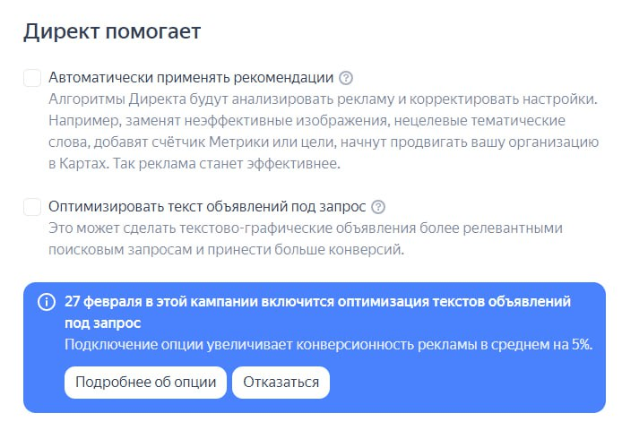This screenshot has width=622, height=439.
Task: Click the banner headline about 27 февраля
Action: tap(317, 313)
